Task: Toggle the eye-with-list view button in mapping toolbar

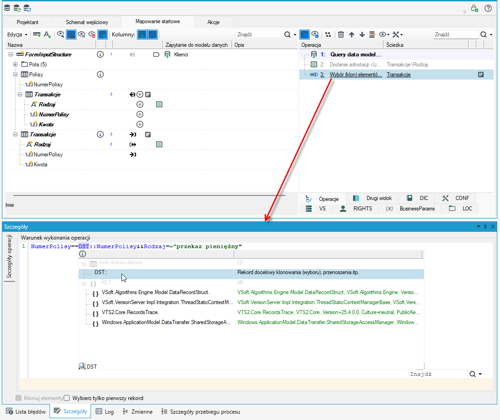Action: (x=81, y=35)
